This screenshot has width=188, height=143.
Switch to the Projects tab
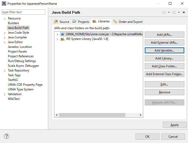point(80,22)
